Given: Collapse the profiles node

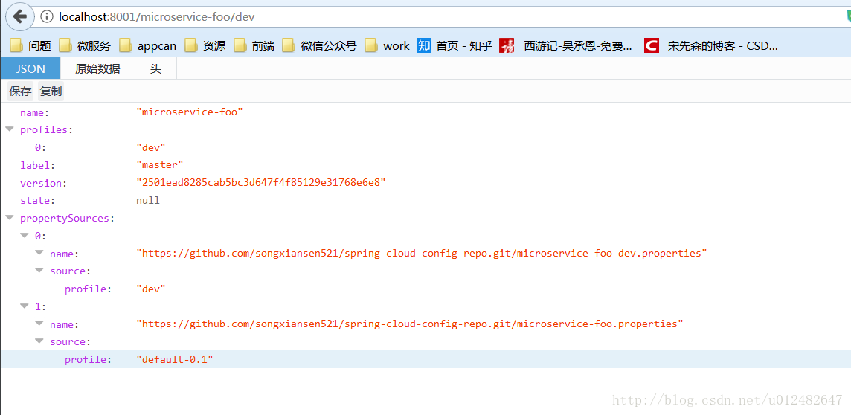Looking at the screenshot, I should 9,129.
